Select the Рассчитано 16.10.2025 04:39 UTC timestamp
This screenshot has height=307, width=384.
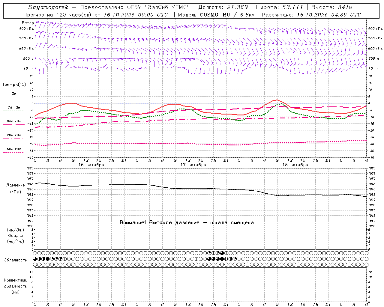click(311, 15)
